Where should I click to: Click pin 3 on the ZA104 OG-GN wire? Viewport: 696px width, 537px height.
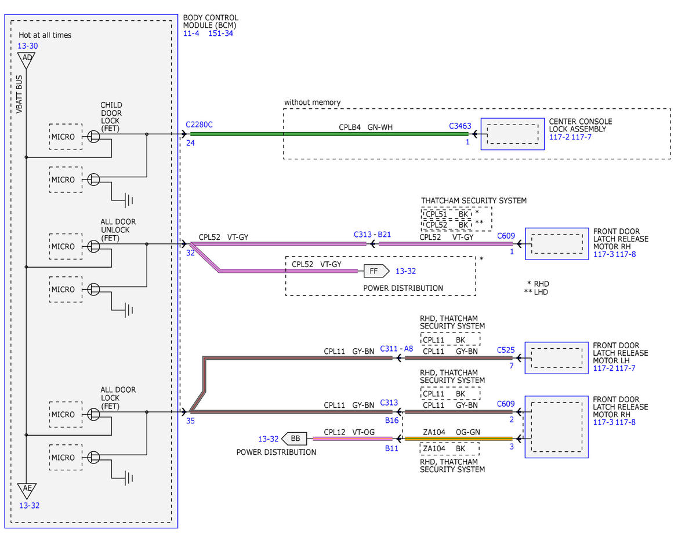(512, 447)
